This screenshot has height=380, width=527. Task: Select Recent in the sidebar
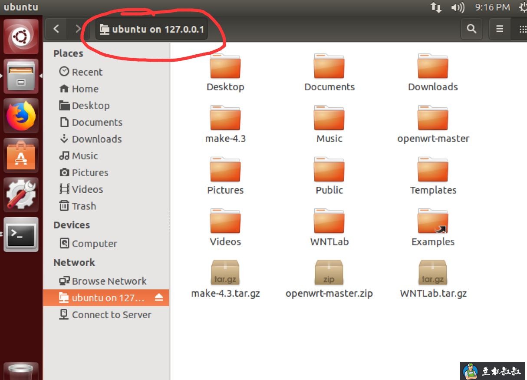click(x=106, y=72)
